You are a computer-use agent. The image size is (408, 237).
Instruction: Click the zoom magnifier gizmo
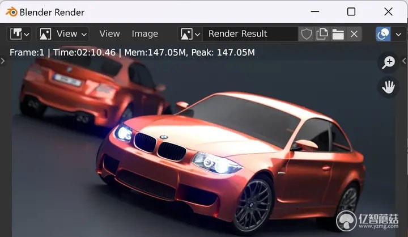point(389,62)
